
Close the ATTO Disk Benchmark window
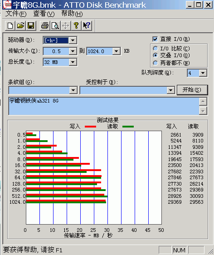pos(208,5)
